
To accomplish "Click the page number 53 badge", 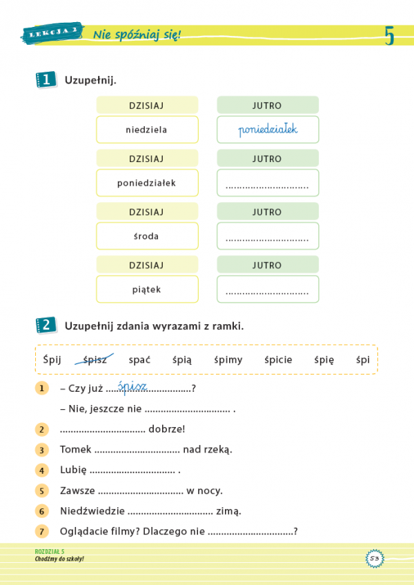I will pos(375,557).
